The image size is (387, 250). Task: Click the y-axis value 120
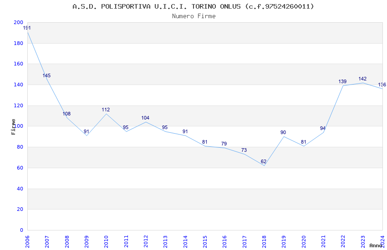(x=19, y=105)
